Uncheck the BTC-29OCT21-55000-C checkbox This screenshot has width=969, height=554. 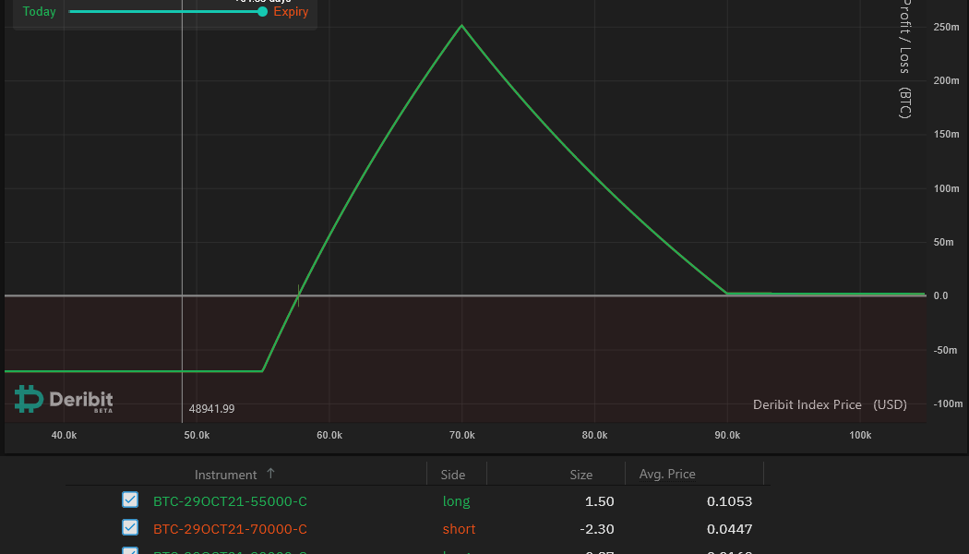[x=130, y=500]
